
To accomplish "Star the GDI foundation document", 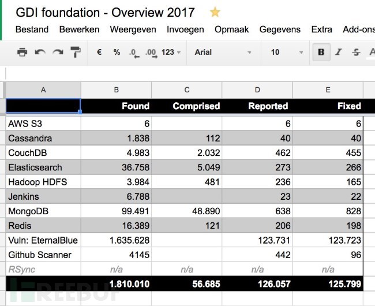I will (215, 12).
